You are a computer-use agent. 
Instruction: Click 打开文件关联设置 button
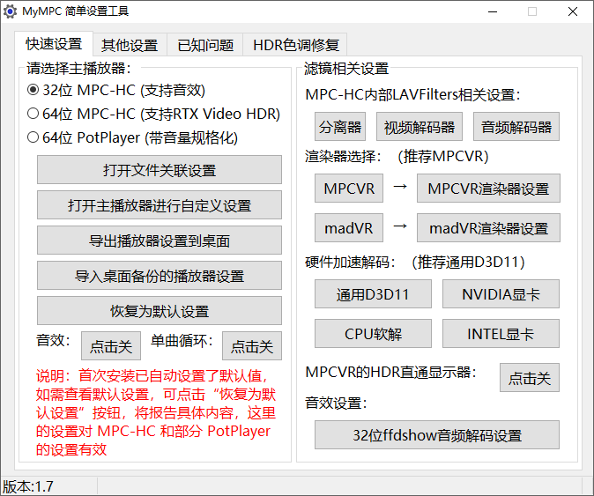(160, 170)
